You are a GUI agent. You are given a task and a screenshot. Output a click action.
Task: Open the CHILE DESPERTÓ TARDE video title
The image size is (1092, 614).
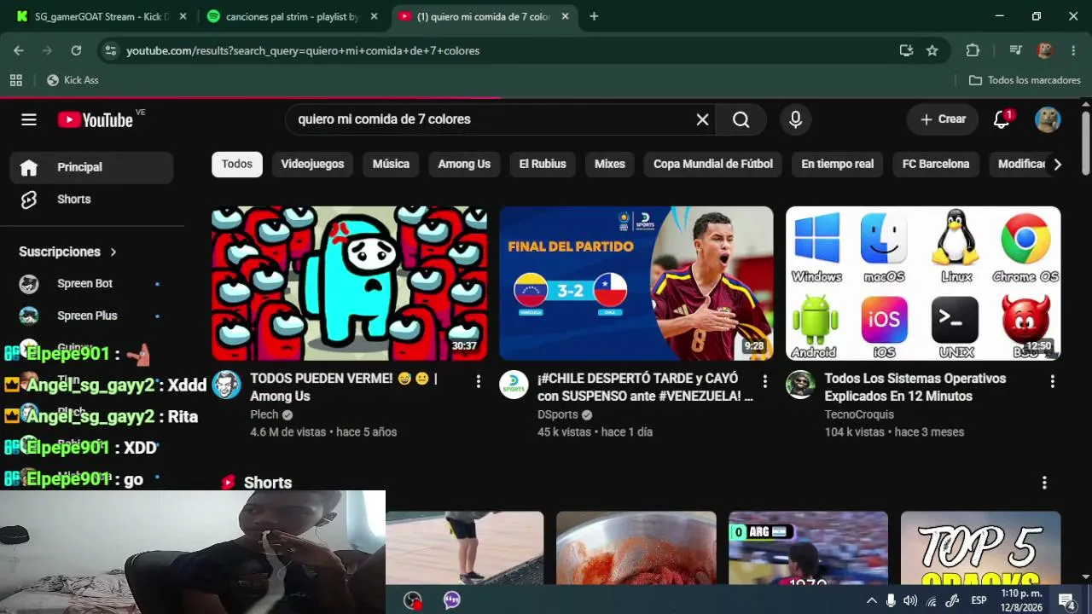click(645, 387)
